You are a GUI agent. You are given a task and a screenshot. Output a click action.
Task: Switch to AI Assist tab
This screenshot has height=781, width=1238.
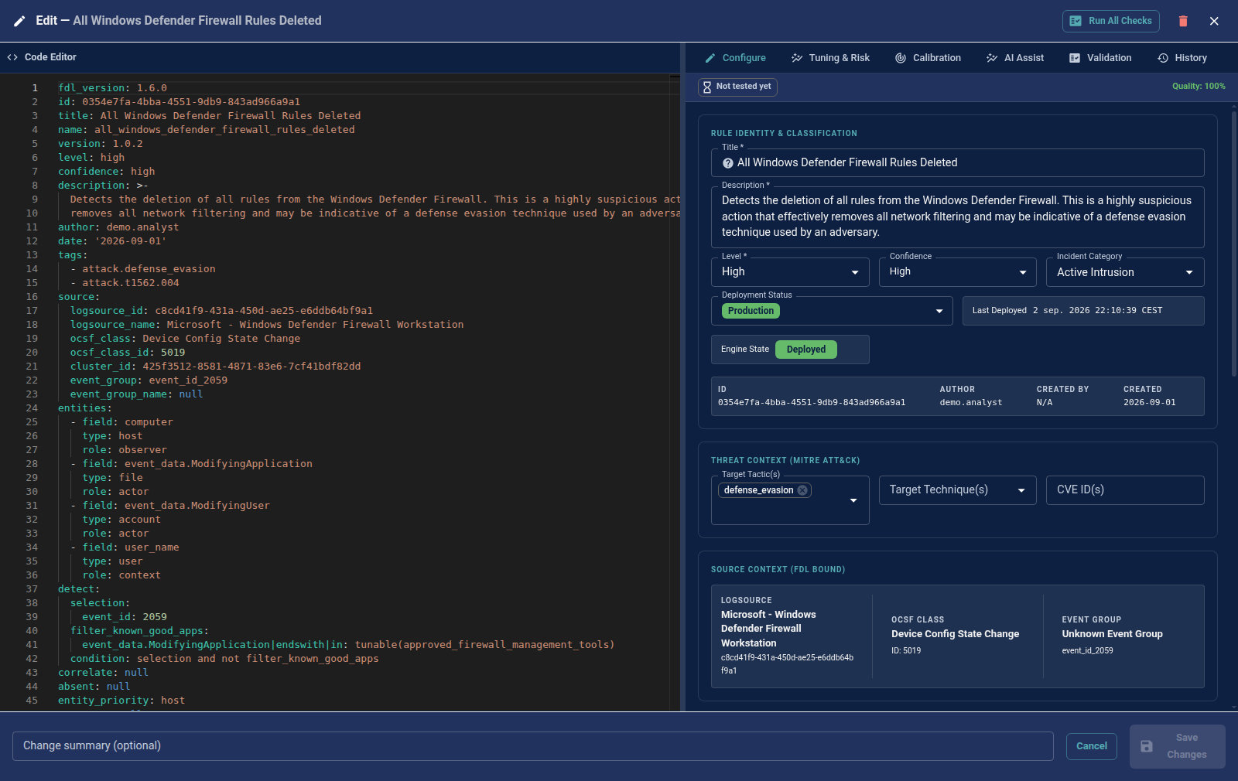point(1015,58)
